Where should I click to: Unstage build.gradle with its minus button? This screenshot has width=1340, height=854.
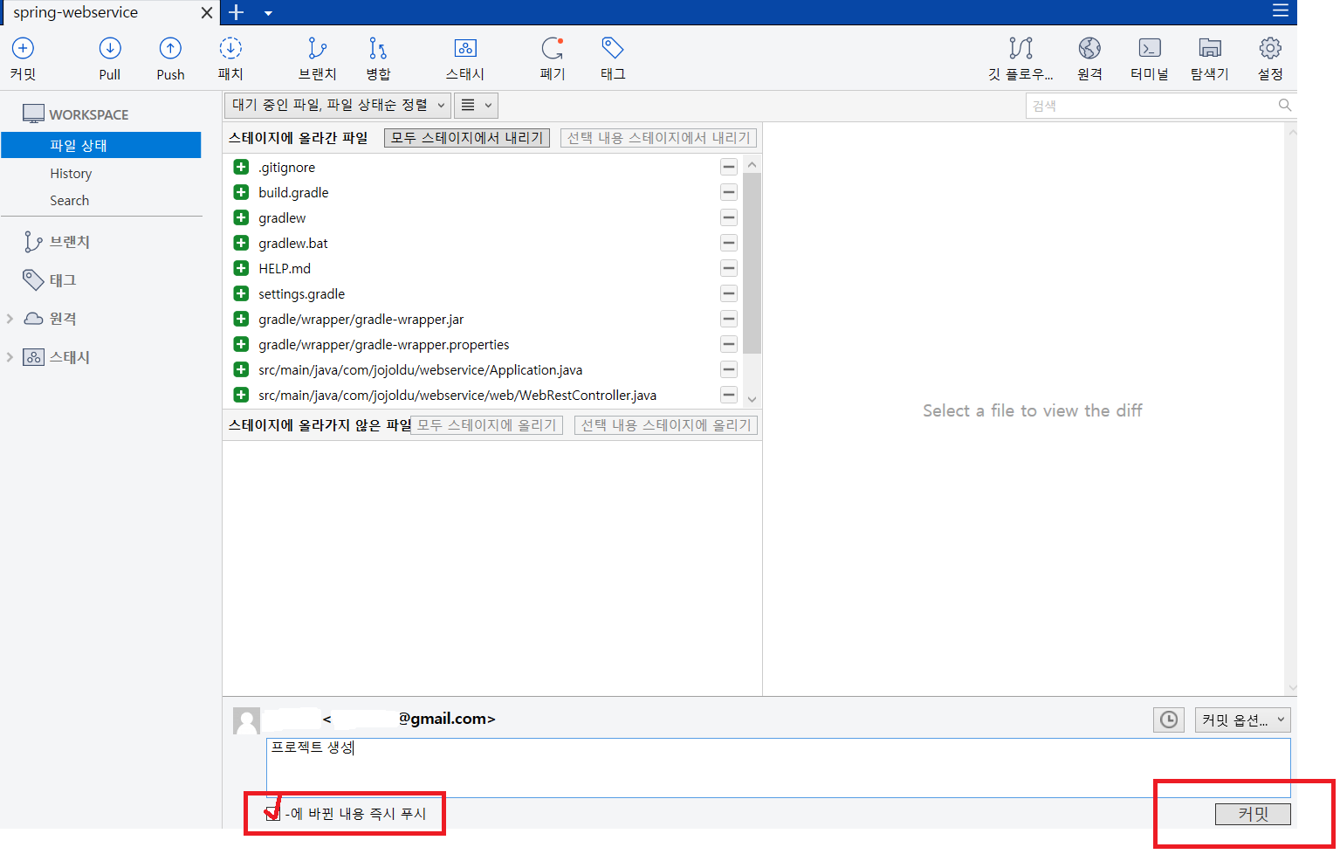729,192
